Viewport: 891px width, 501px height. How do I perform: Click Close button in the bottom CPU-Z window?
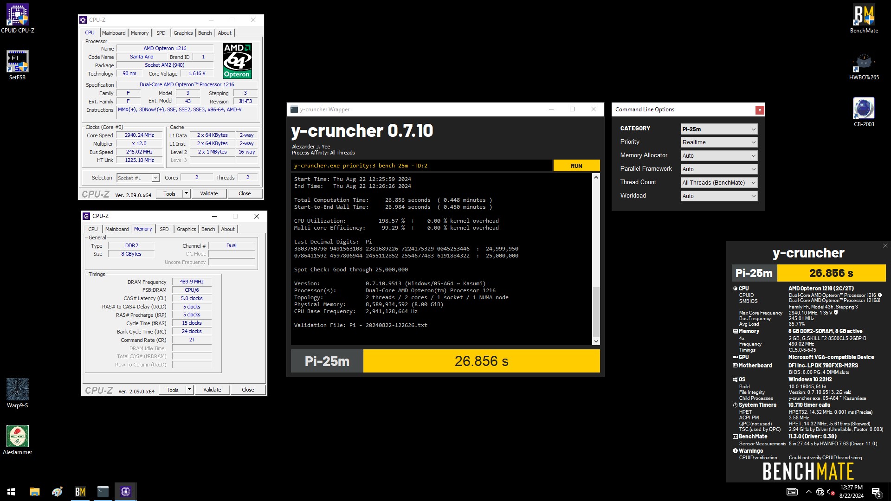248,390
